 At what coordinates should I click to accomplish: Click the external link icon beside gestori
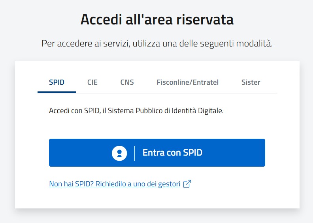[187, 184]
